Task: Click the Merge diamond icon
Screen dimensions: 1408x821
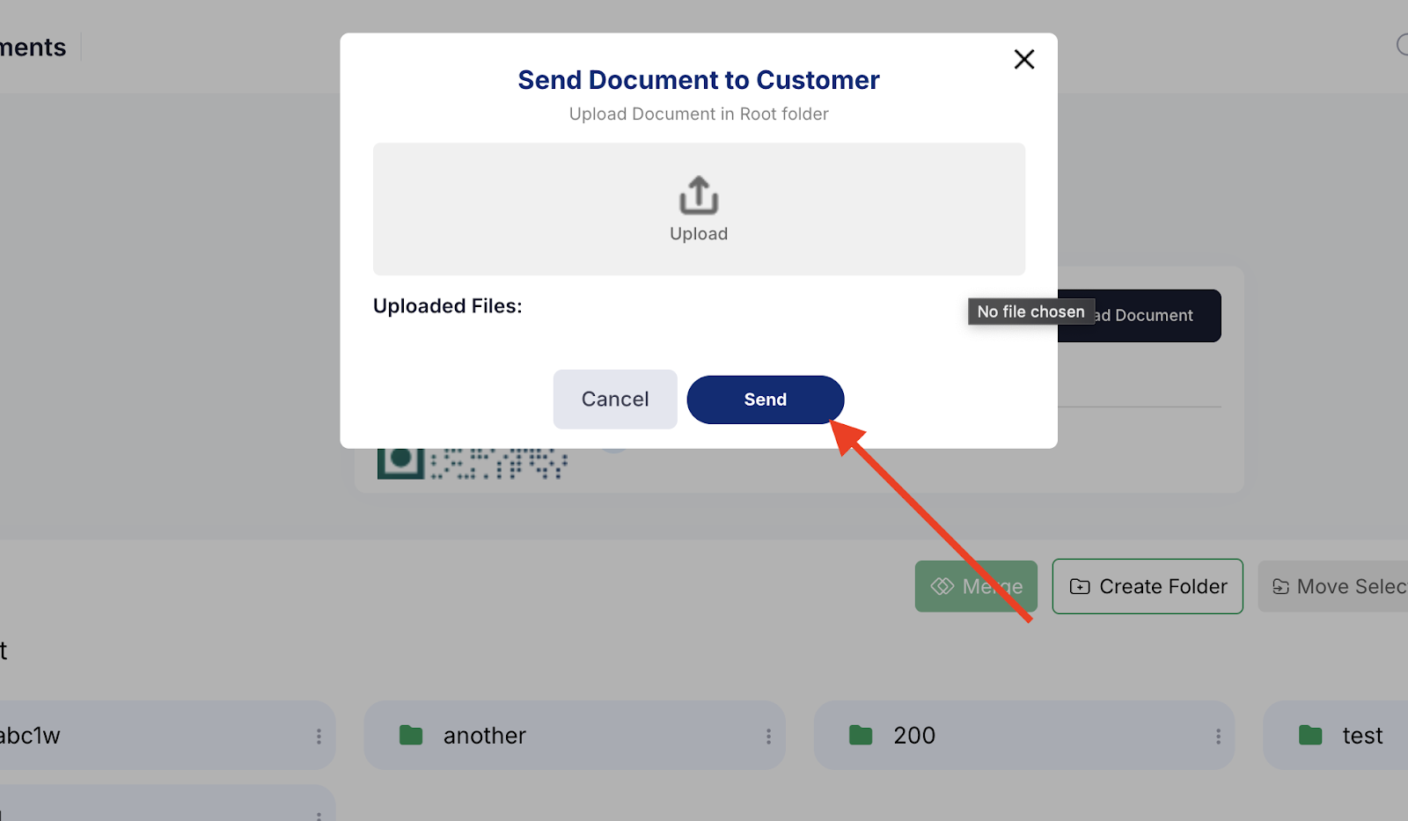Action: [x=942, y=586]
